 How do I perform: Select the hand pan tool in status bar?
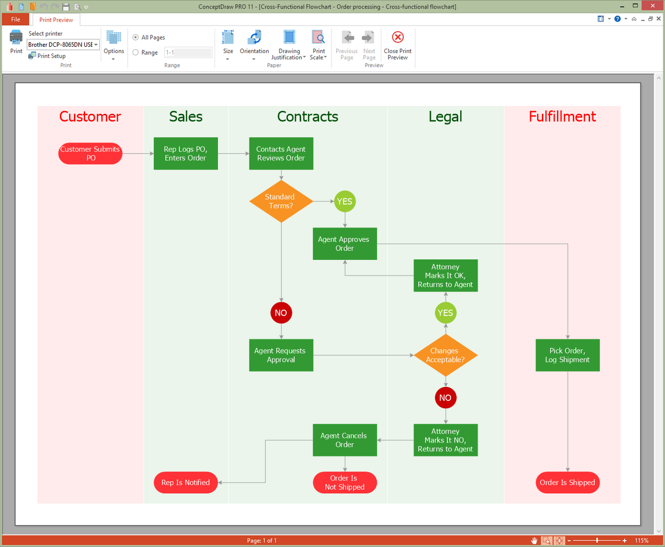534,541
